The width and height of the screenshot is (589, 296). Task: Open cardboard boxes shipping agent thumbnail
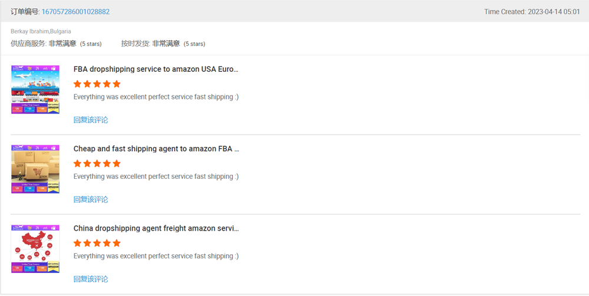coord(35,169)
